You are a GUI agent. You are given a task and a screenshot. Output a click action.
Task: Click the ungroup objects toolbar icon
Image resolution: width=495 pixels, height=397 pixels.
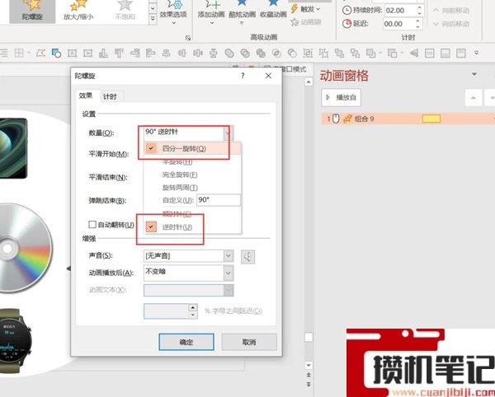pyautogui.click(x=323, y=54)
